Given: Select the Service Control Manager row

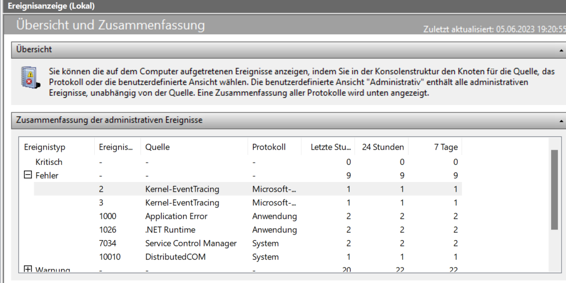Looking at the screenshot, I should click(191, 244).
